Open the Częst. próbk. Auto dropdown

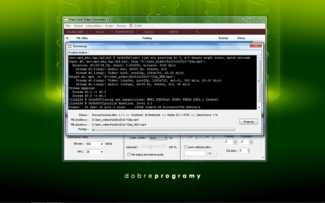click(x=158, y=138)
